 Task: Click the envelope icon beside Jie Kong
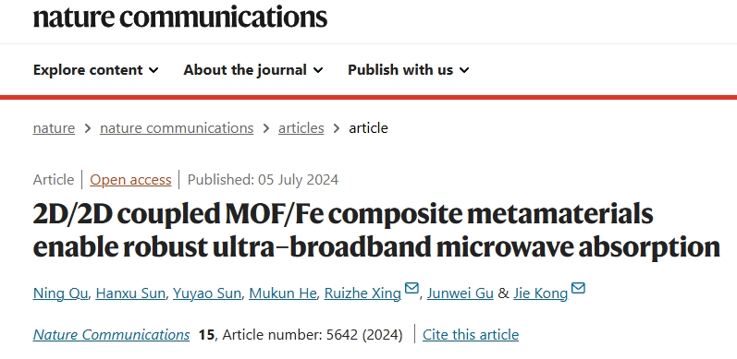578,288
